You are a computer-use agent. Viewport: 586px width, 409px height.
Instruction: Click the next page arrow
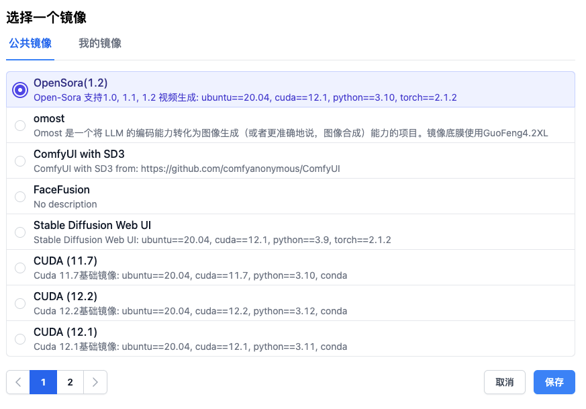95,381
